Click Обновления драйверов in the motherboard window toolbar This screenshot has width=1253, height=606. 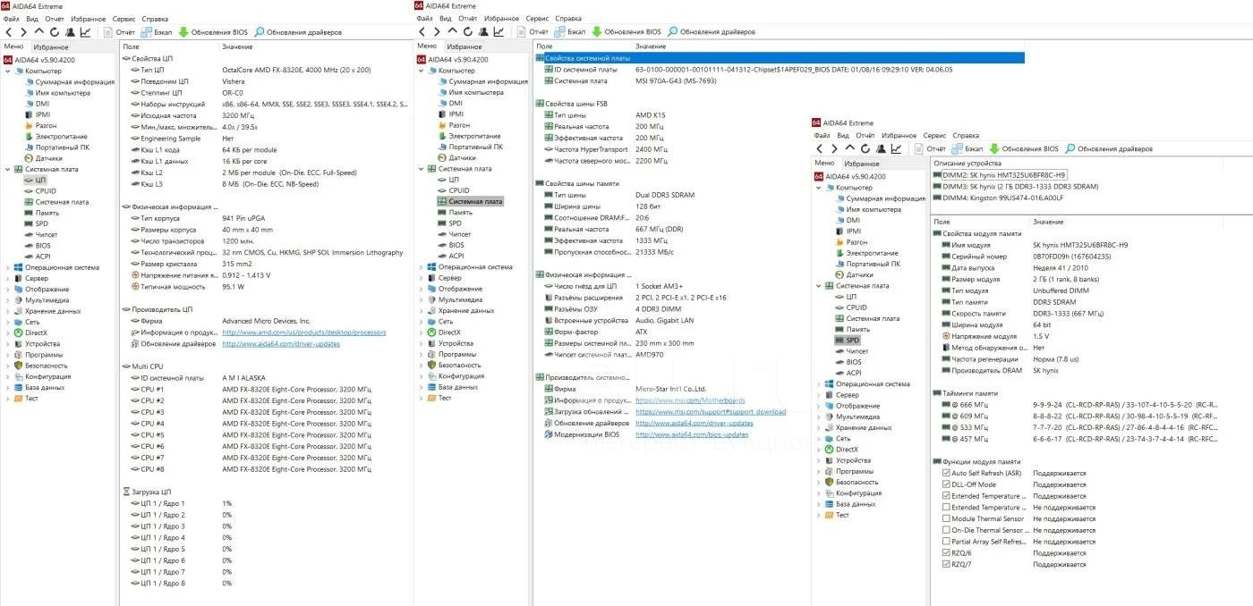[x=711, y=32]
